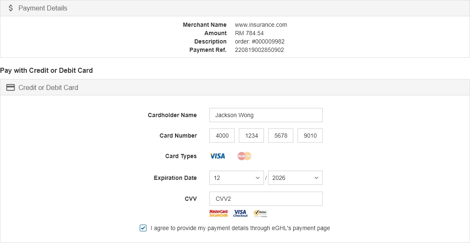Click the dollar sign Payment Details icon

(x=11, y=8)
